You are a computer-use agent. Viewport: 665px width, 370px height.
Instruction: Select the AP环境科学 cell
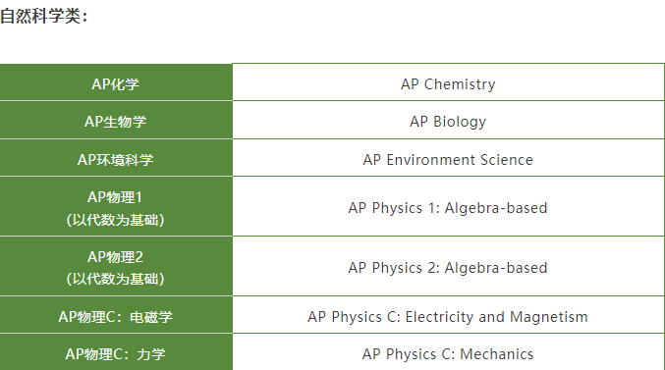pyautogui.click(x=116, y=158)
